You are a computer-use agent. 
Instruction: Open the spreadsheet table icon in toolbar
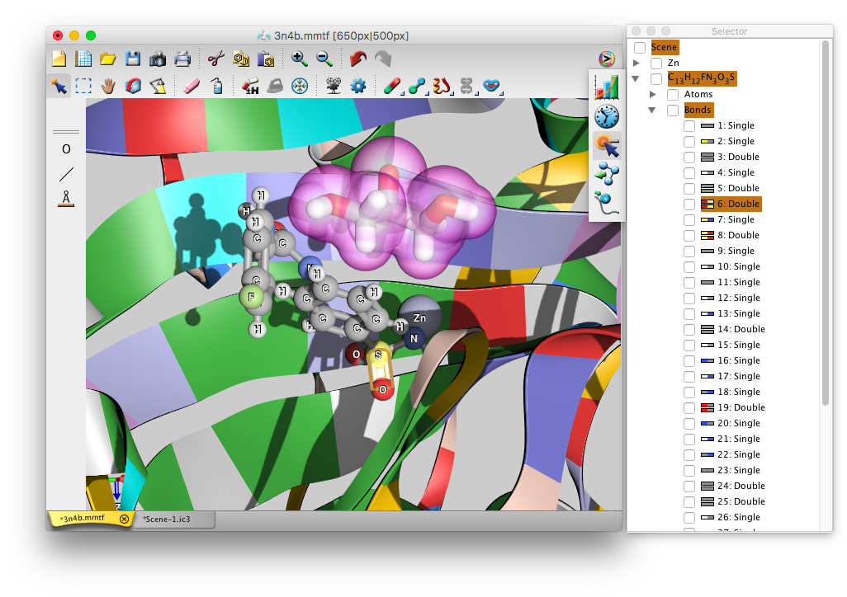click(83, 59)
